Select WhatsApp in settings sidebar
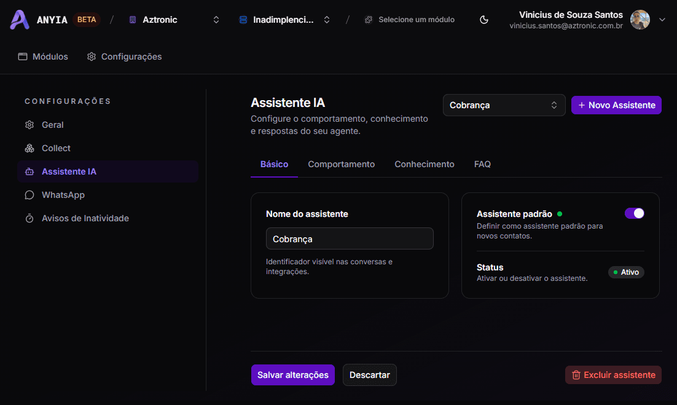The height and width of the screenshot is (405, 677). coord(108,195)
